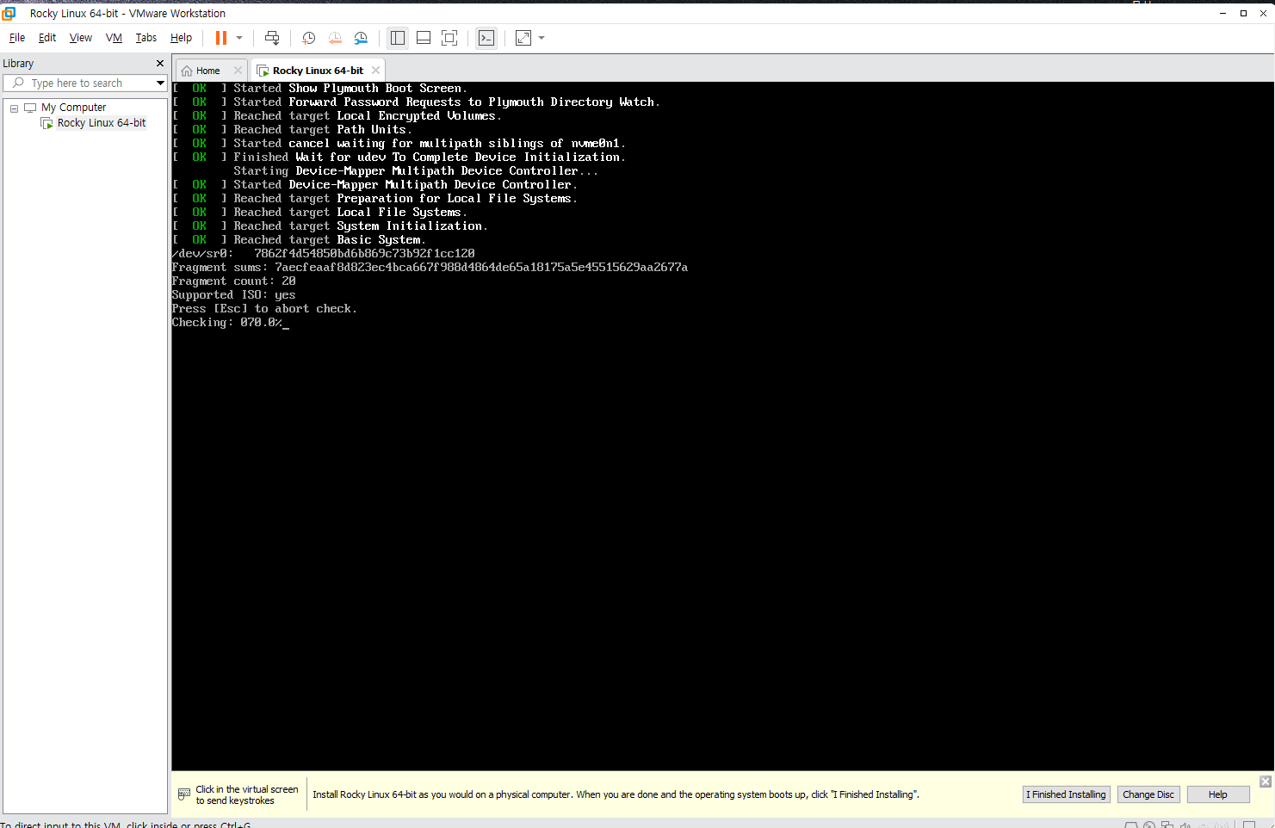
Task: Click the 'Library' panel heading
Action: [x=18, y=64]
